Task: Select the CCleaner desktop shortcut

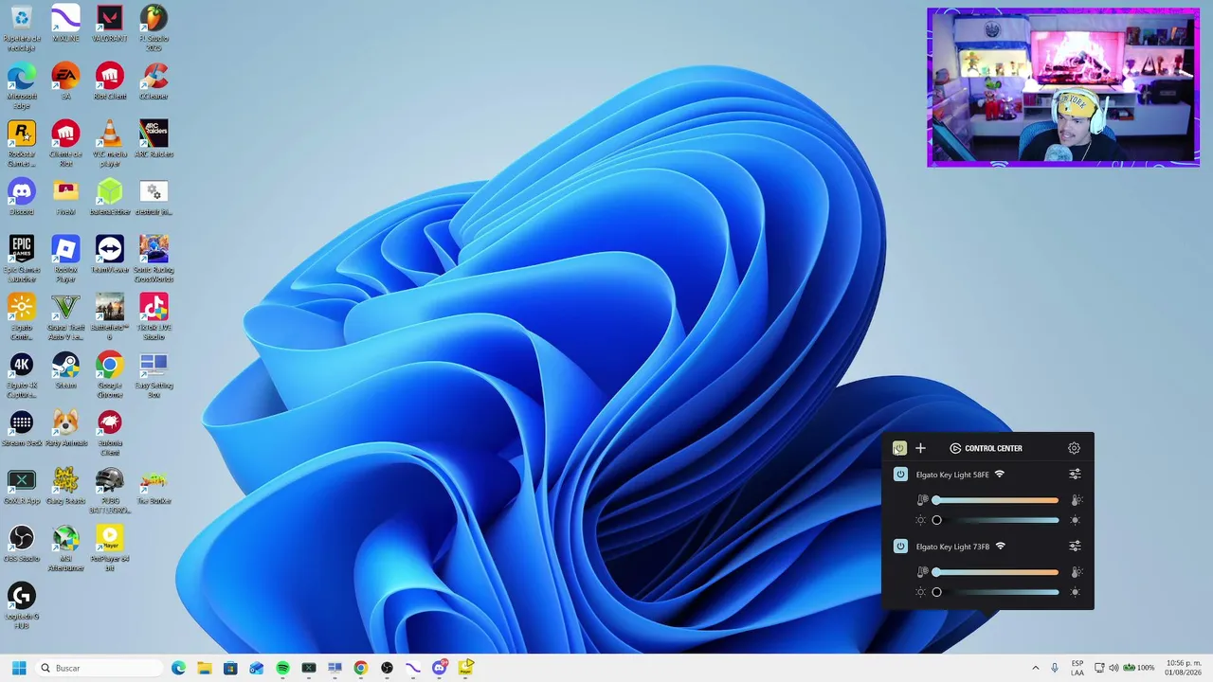Action: 154,81
